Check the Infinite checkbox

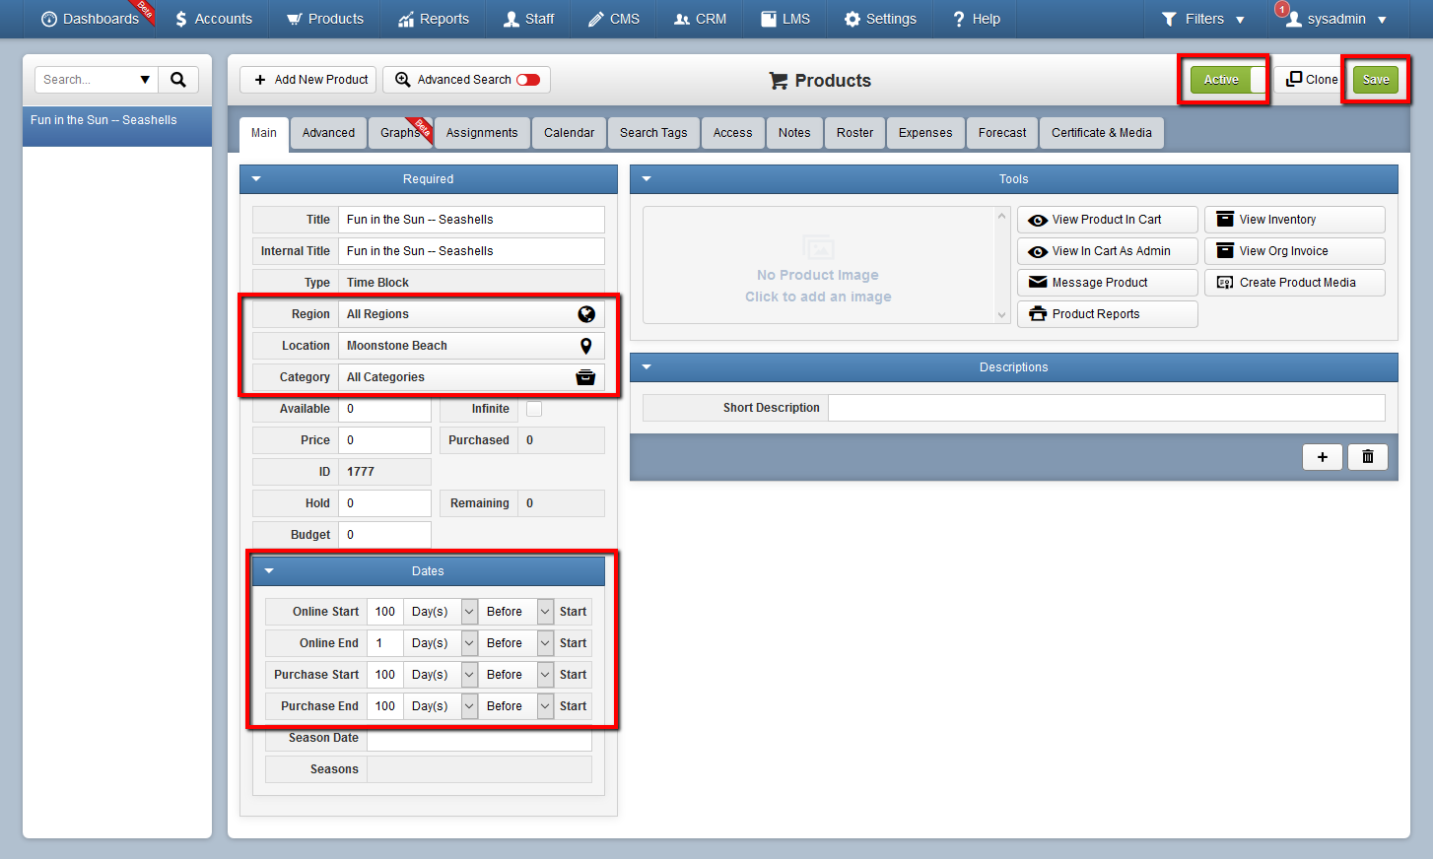click(534, 409)
